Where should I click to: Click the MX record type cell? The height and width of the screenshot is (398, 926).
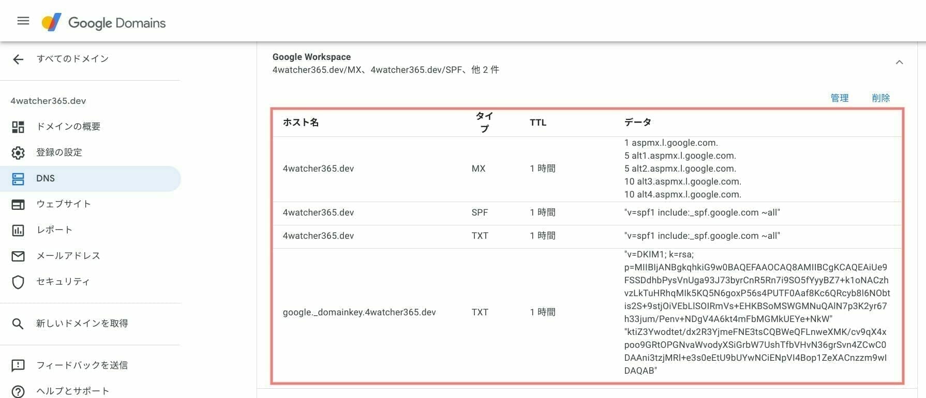pos(479,169)
